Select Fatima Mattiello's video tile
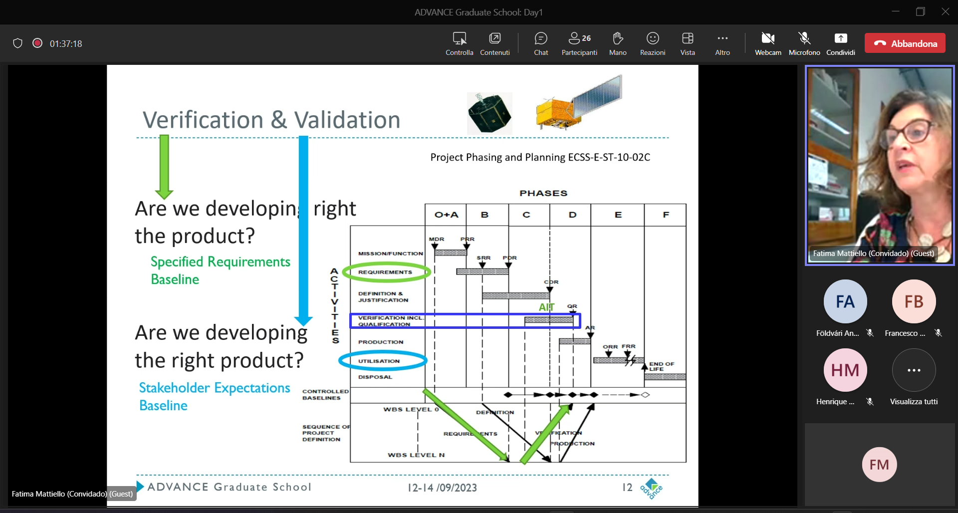Viewport: 958px width, 513px height. (x=880, y=165)
